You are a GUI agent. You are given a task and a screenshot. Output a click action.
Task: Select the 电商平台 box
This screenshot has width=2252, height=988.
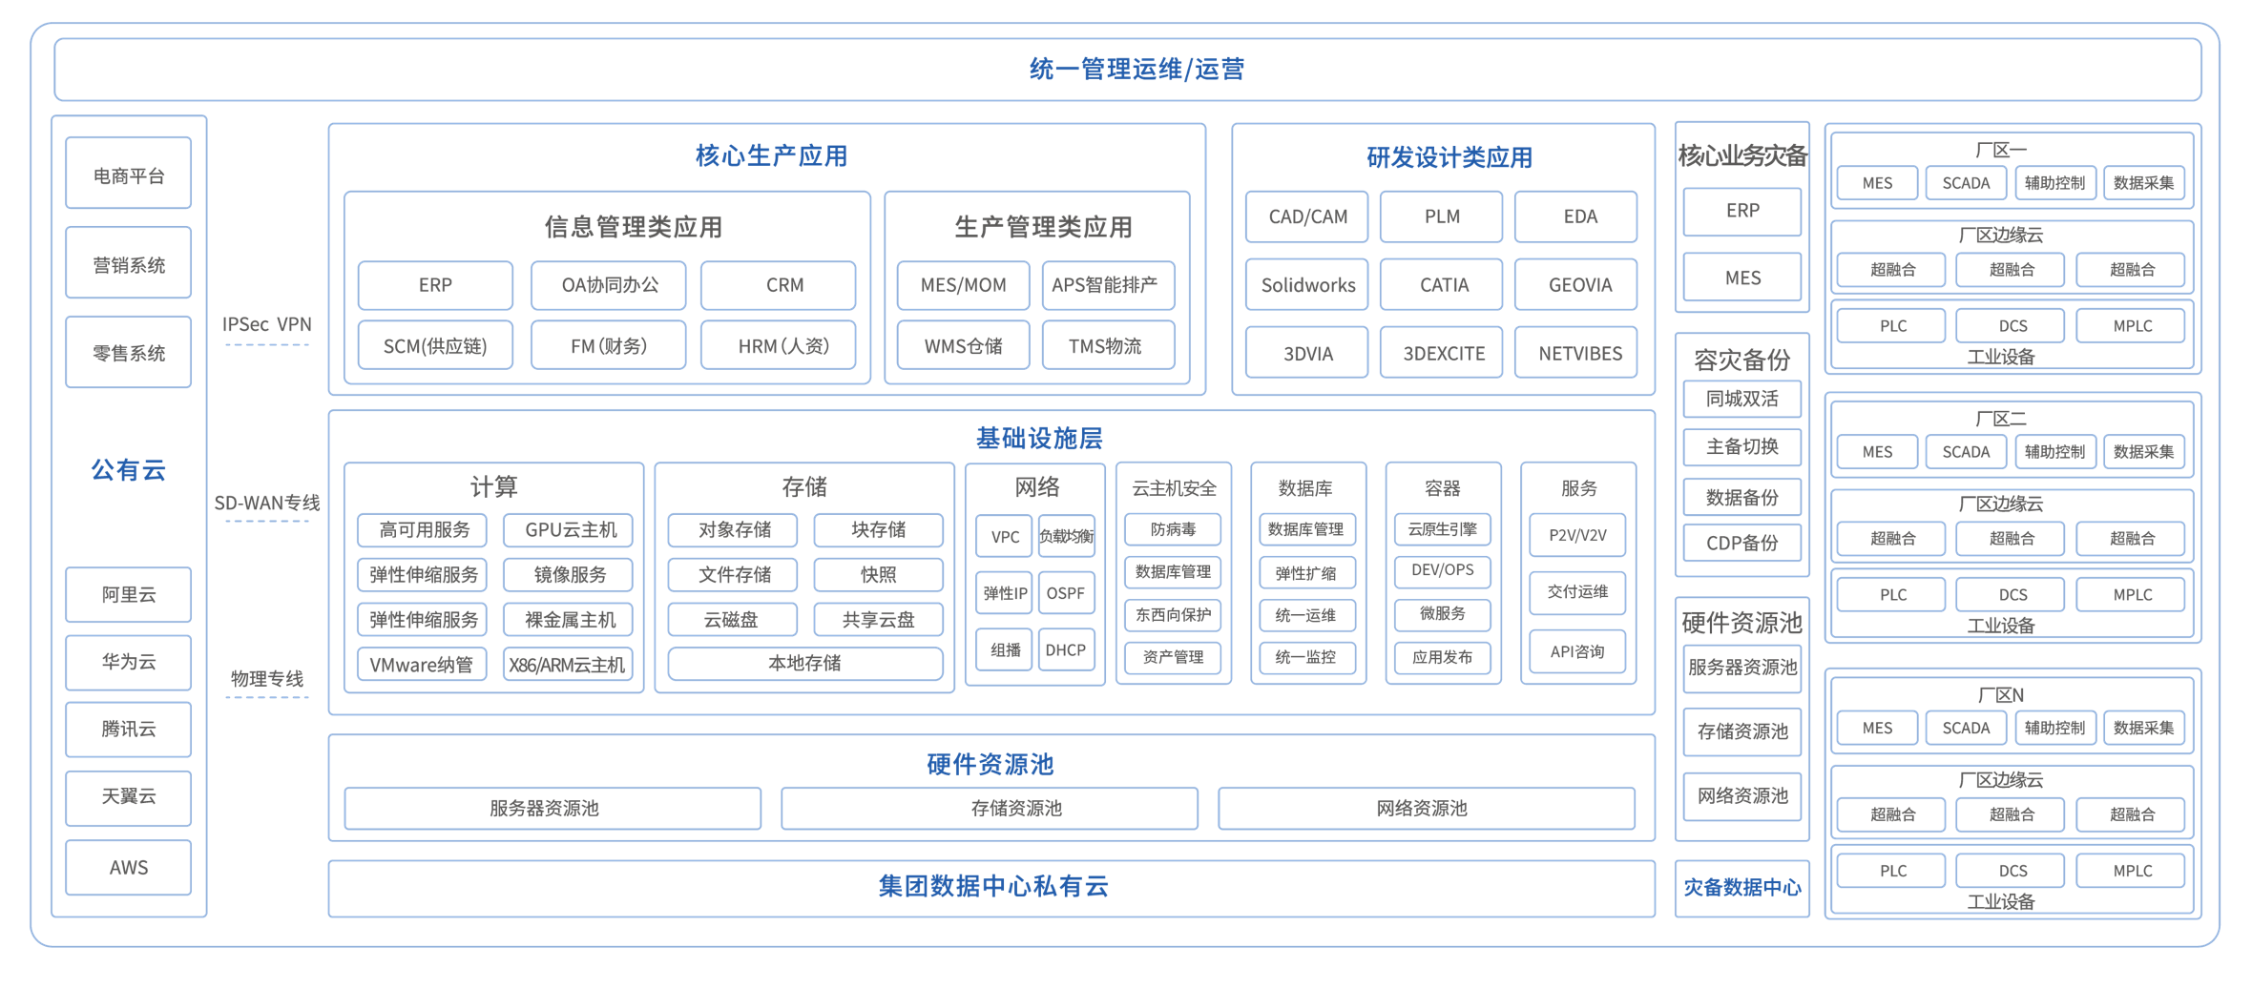pyautogui.click(x=129, y=174)
